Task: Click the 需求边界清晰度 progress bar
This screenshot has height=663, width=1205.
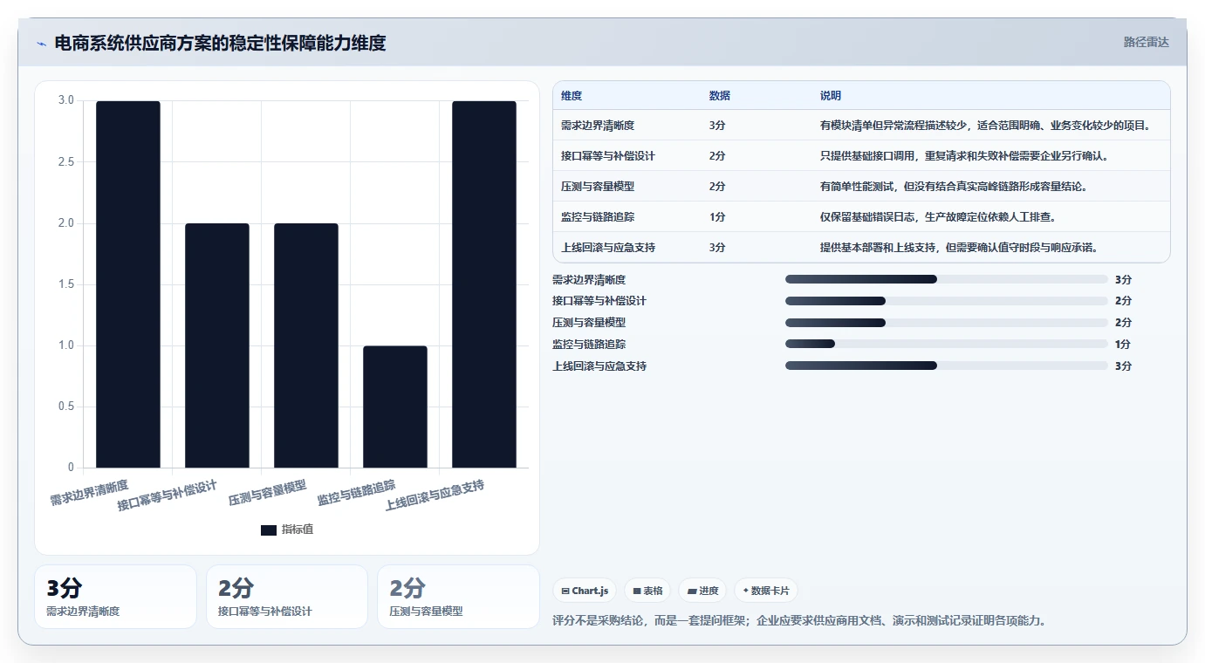Action: click(947, 279)
